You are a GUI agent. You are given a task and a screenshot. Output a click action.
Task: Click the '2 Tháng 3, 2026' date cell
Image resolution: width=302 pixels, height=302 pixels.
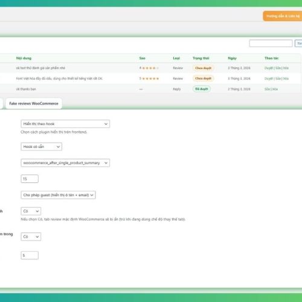[x=239, y=89]
